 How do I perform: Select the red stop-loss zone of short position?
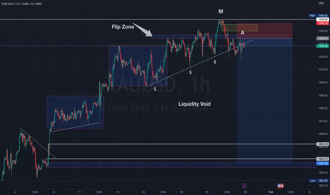264,30
